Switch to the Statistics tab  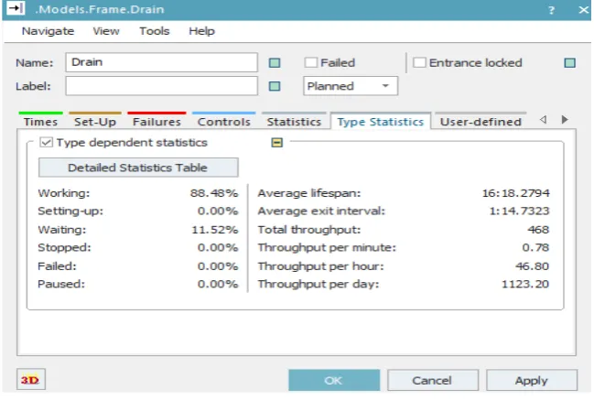pyautogui.click(x=294, y=121)
